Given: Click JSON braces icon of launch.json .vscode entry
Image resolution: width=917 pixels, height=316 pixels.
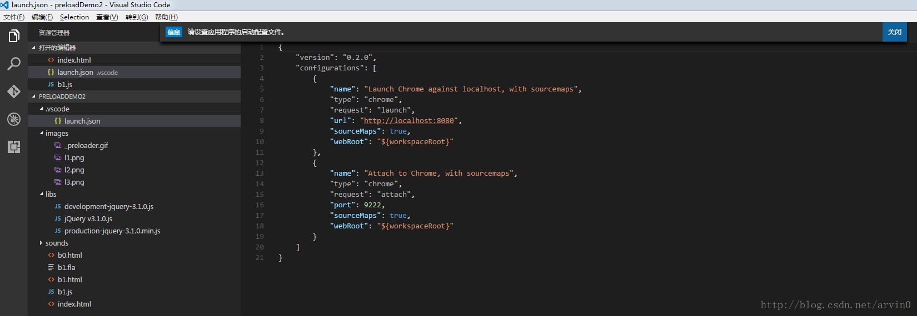Looking at the screenshot, I should pos(51,72).
